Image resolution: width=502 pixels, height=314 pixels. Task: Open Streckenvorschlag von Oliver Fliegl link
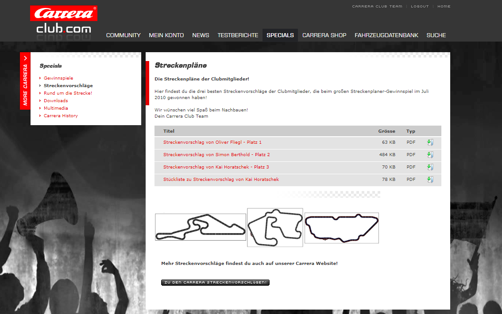click(x=212, y=142)
